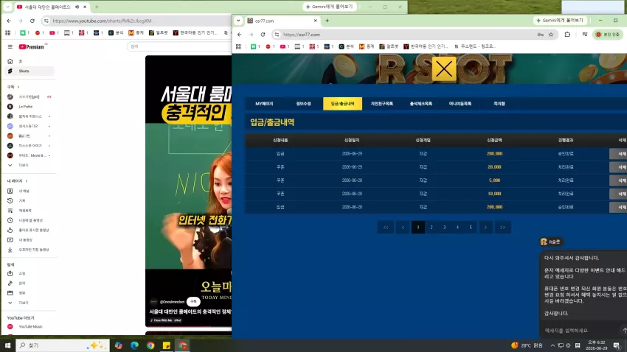Viewport: 627px width, 352px height.
Task: Open watch History in YouTube sidebar
Action: [29, 201]
